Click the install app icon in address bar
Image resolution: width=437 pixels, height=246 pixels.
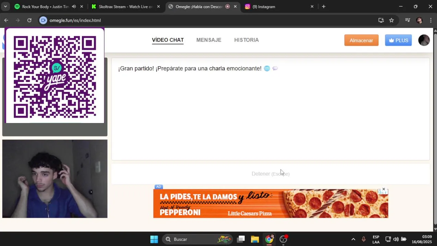pyautogui.click(x=381, y=20)
